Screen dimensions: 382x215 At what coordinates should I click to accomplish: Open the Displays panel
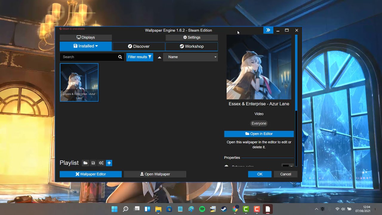(86, 37)
